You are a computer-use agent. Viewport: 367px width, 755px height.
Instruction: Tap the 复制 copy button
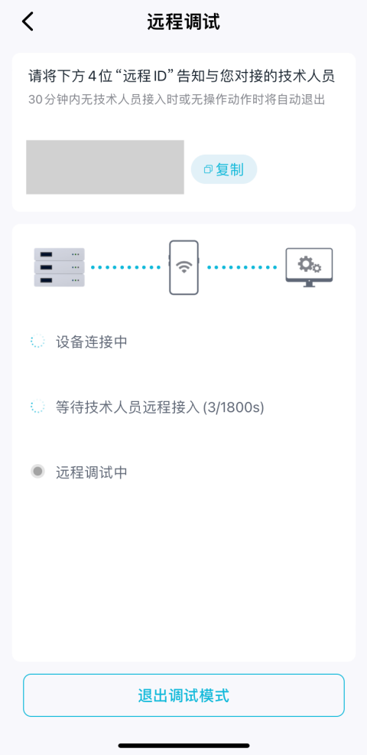[224, 169]
